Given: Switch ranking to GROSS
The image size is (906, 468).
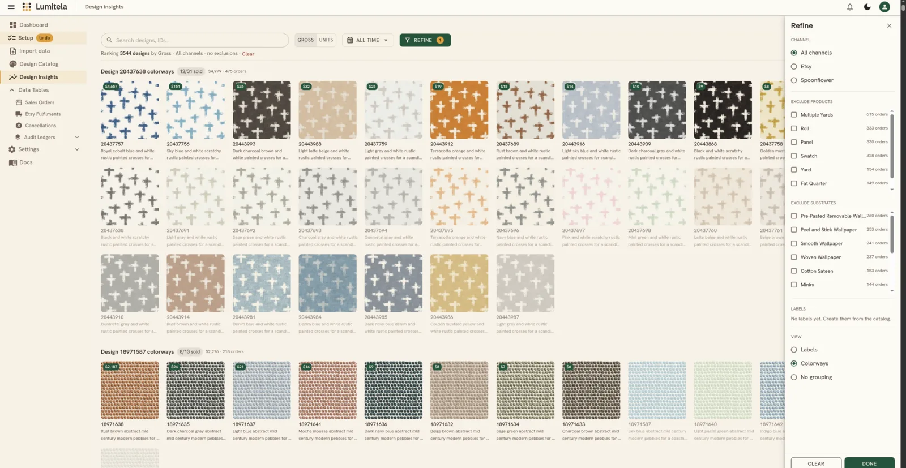Looking at the screenshot, I should click(306, 40).
